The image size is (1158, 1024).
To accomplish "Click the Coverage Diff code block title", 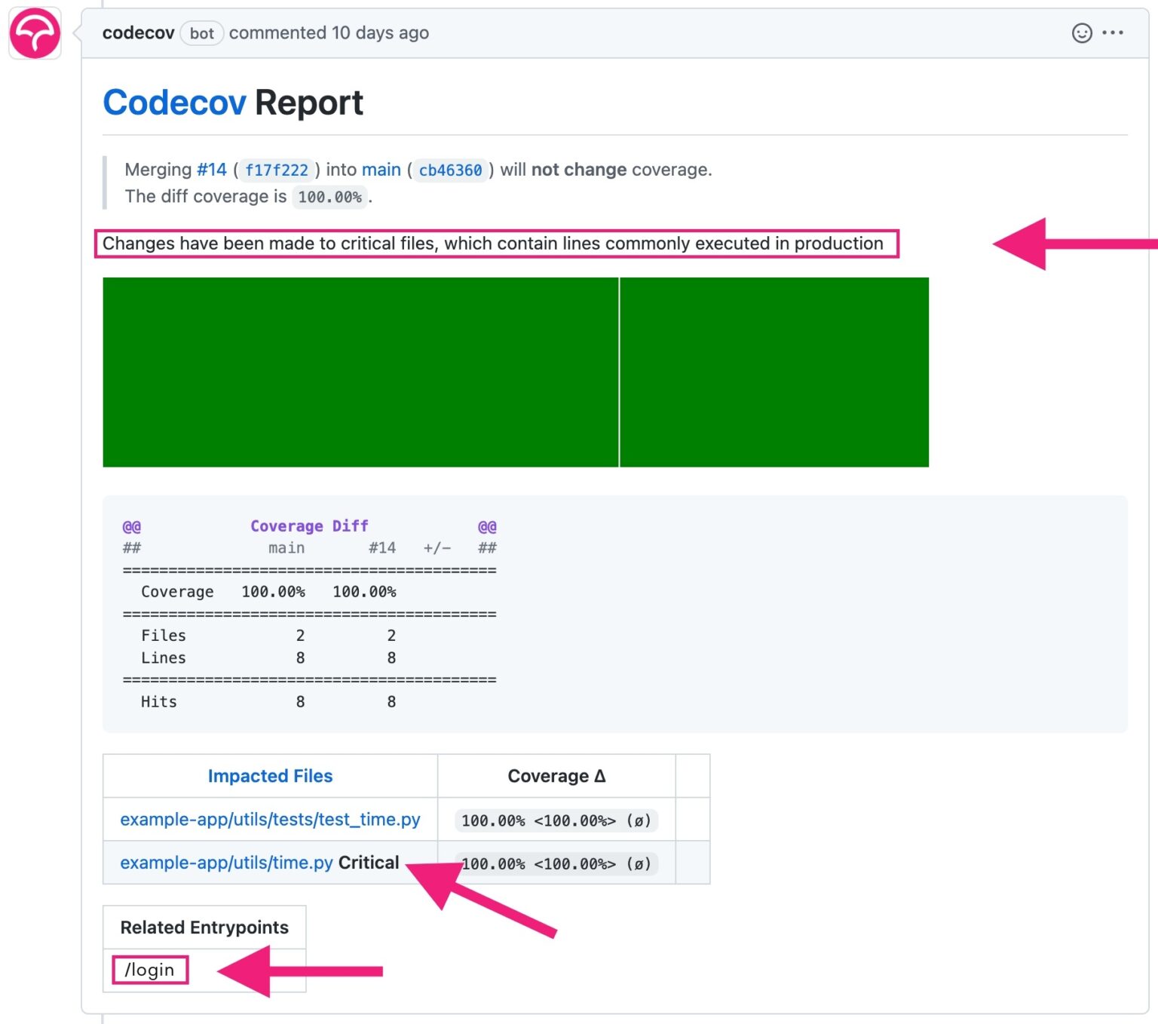I will coord(309,526).
